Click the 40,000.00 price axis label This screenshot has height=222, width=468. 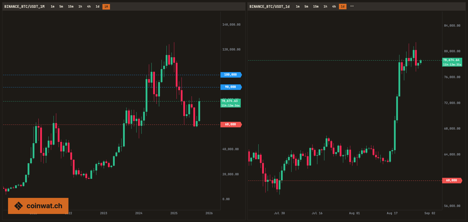coord(230,149)
